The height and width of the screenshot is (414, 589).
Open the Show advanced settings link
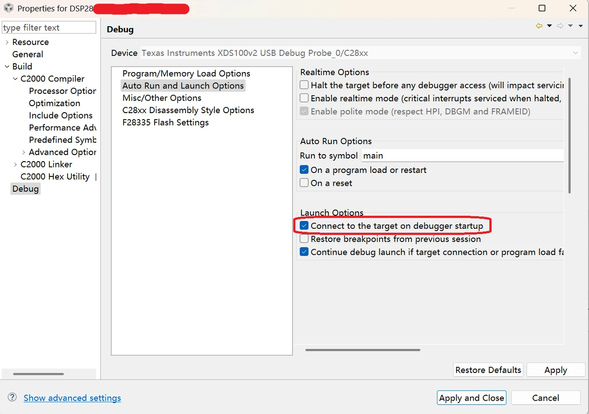[72, 398]
